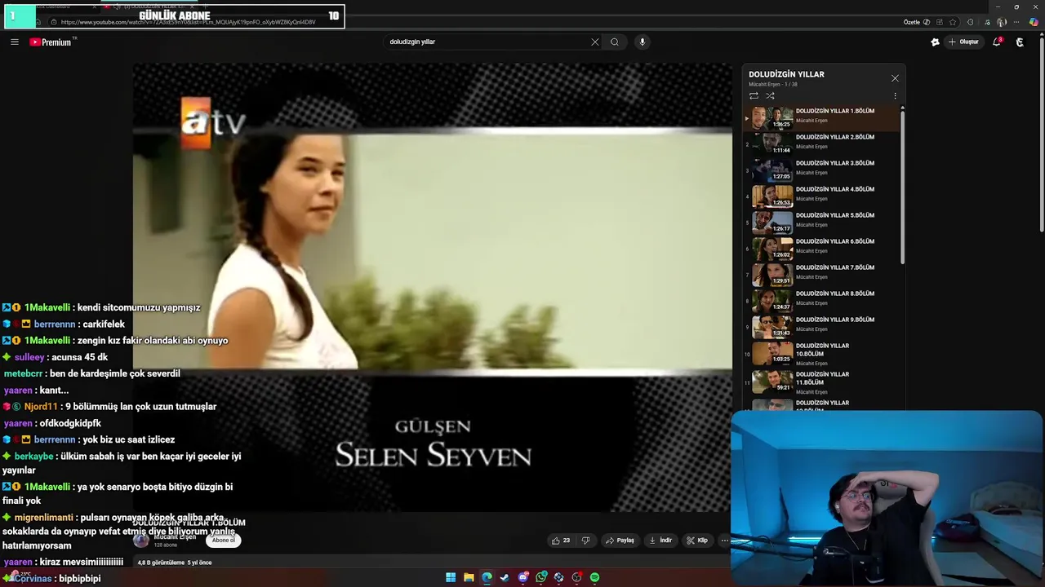Click the browser address bar URL
This screenshot has width=1045, height=587.
pyautogui.click(x=188, y=22)
